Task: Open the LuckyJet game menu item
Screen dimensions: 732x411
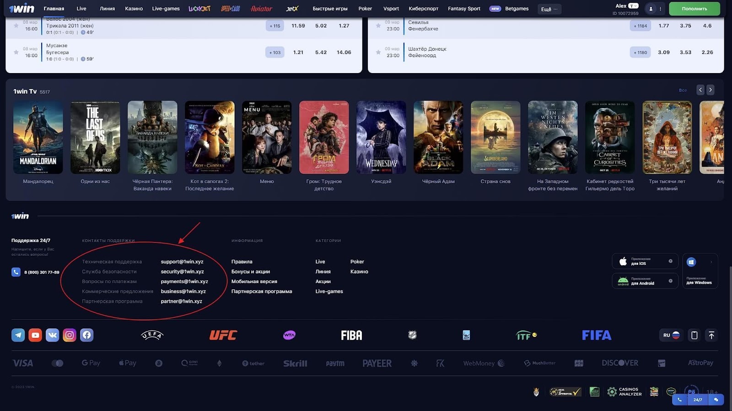Action: click(199, 9)
